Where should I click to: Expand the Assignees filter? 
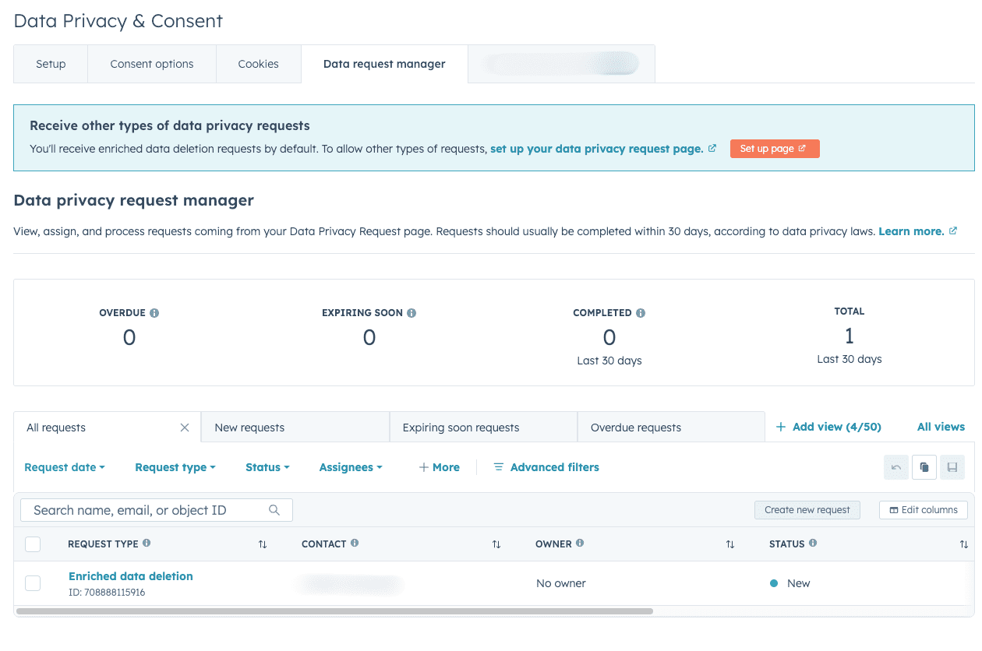pyautogui.click(x=350, y=466)
